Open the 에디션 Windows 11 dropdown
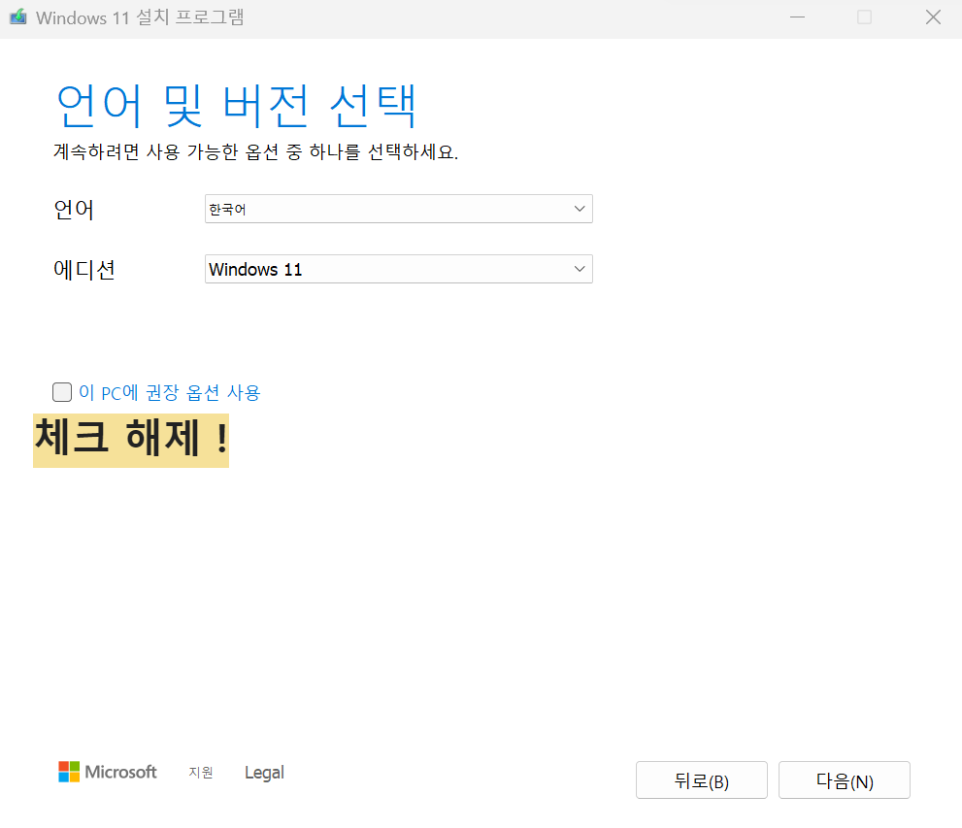 (399, 269)
